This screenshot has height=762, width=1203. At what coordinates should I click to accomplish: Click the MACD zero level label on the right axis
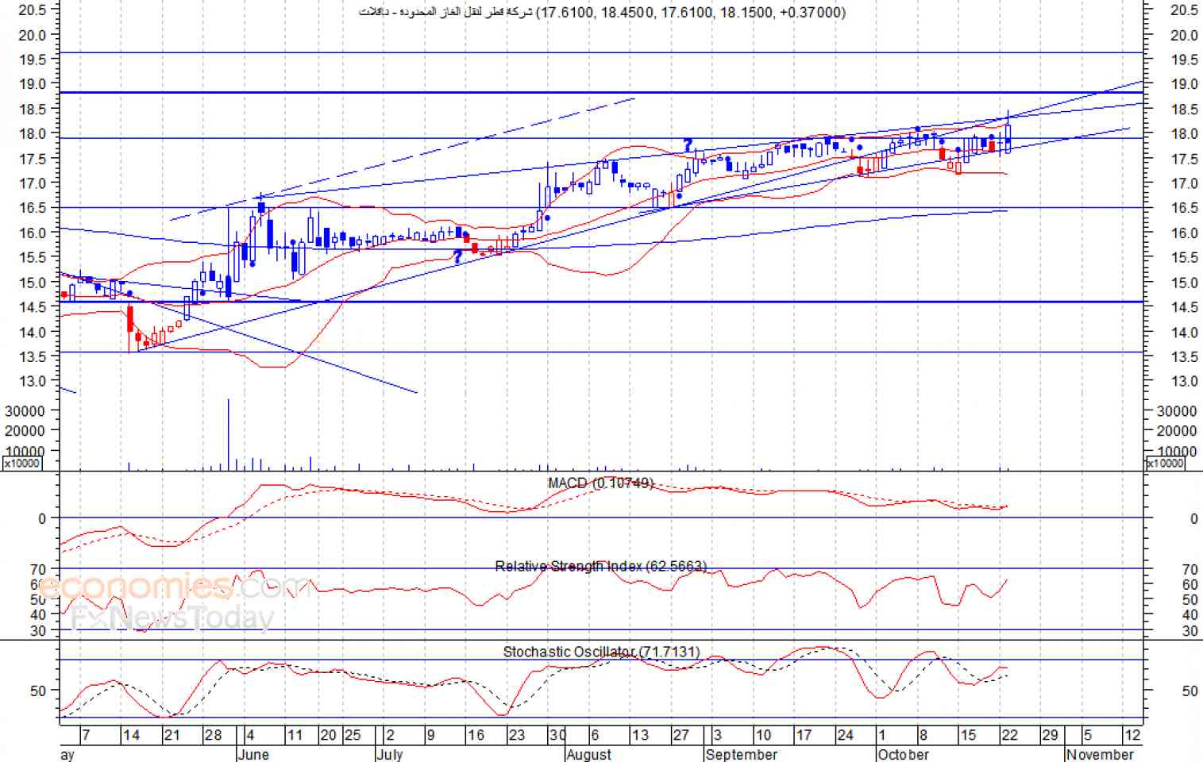(1193, 518)
